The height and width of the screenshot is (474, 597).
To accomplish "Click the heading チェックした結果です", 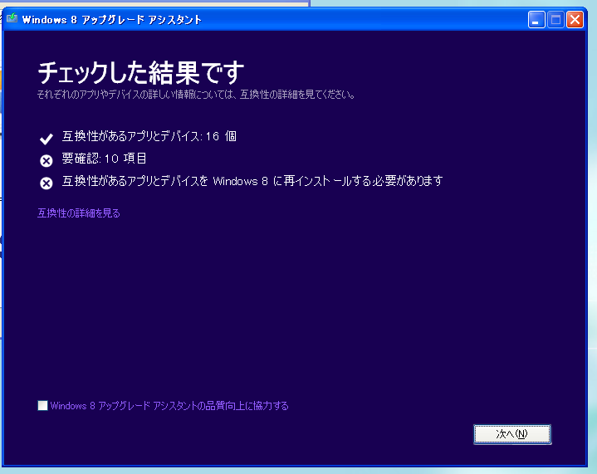I will (x=141, y=72).
